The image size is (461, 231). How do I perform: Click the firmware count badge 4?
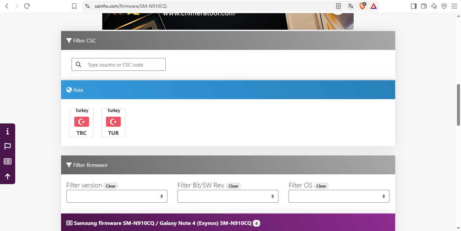point(256,223)
